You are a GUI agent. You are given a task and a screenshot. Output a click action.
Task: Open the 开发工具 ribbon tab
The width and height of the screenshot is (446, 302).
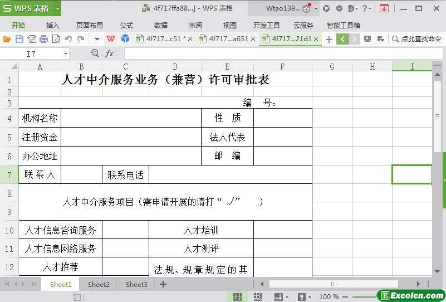(x=267, y=25)
